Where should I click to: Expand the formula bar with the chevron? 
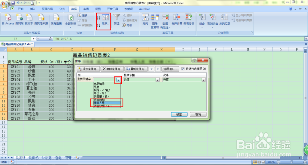306,39
